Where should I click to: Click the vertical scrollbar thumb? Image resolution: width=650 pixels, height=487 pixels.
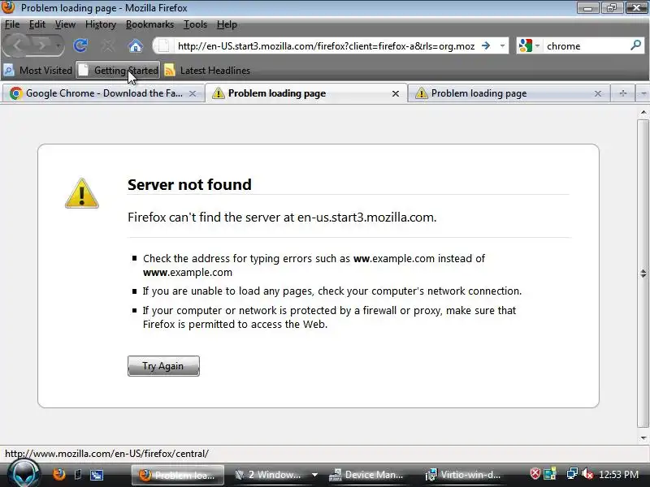(643, 274)
